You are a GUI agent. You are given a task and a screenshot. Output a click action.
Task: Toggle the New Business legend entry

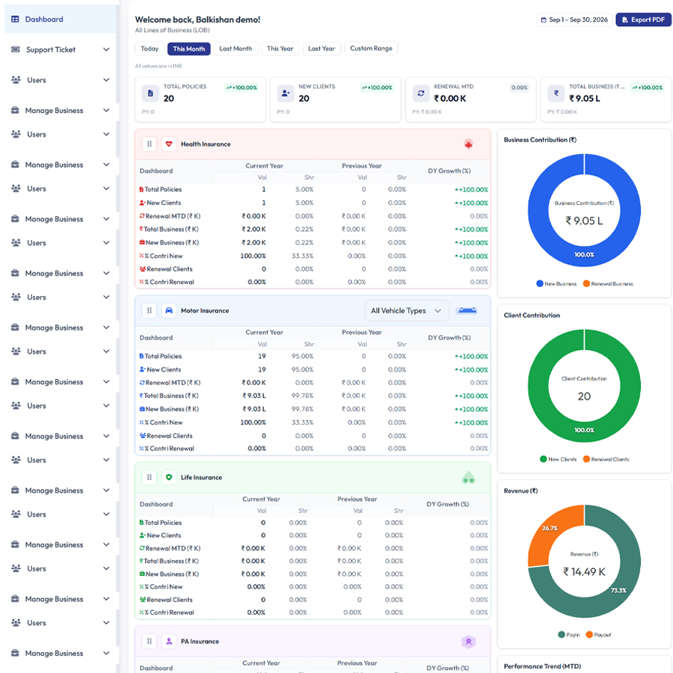[x=556, y=283]
